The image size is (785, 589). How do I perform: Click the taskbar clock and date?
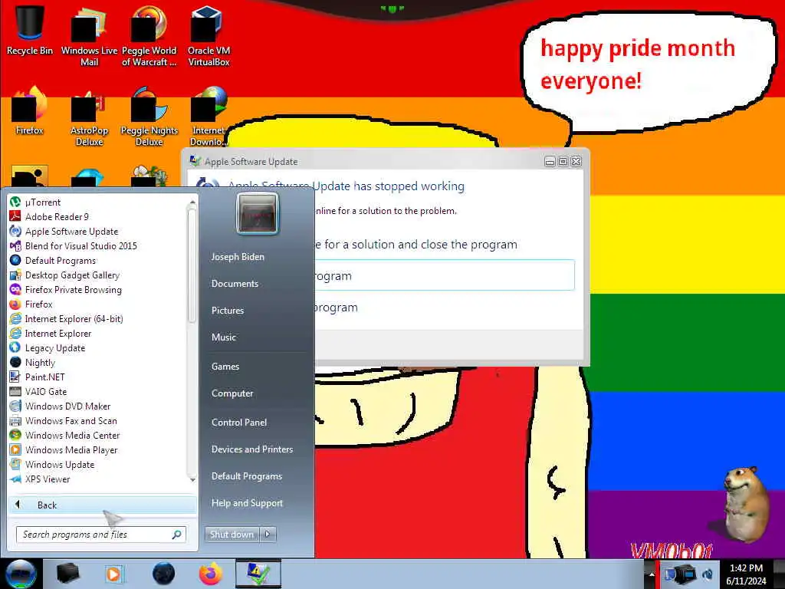[x=746, y=574]
